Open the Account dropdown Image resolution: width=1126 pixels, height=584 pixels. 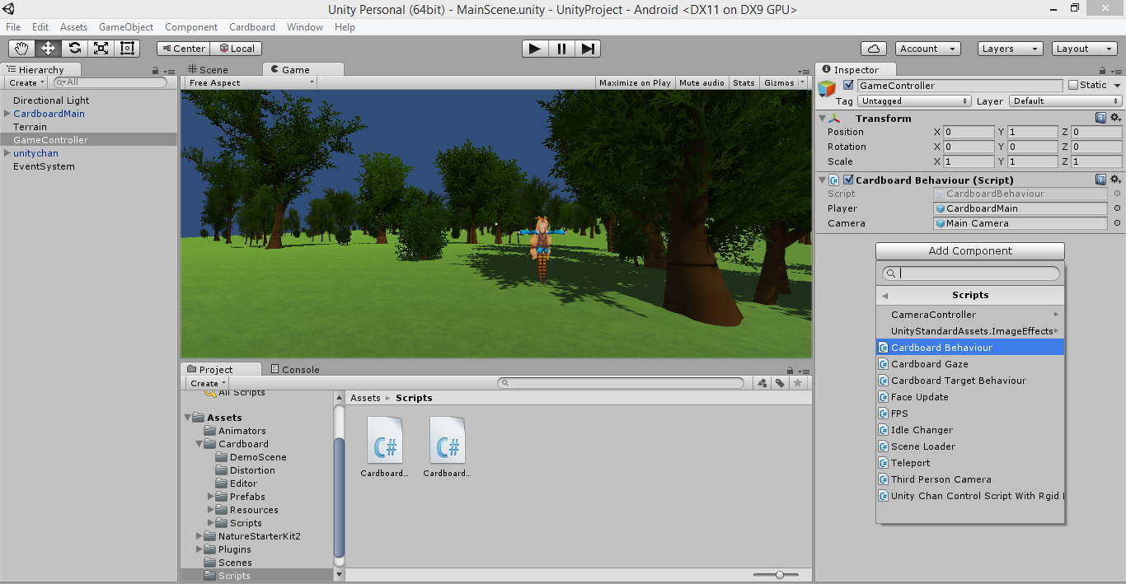927,49
